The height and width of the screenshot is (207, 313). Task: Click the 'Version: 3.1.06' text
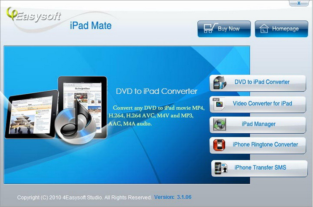pyautogui.click(x=173, y=197)
